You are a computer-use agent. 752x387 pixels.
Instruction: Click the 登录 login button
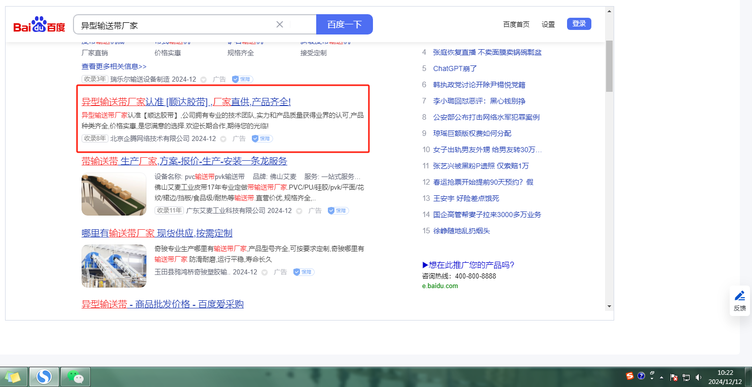click(579, 24)
